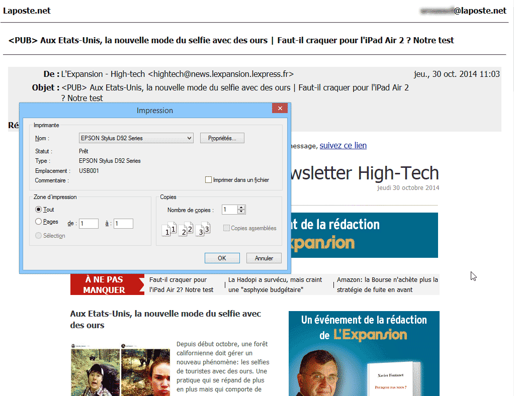The image size is (514, 396).
Task: Click the collation pages 2-2 icon
Action: (186, 229)
